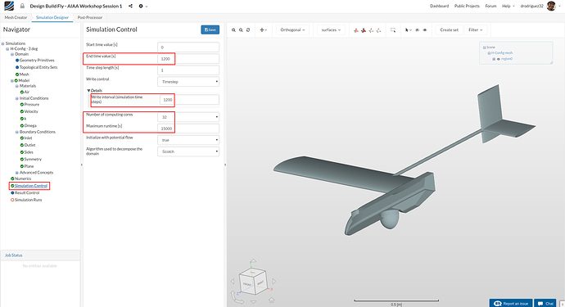Click the Start time value field
This screenshot has width=565, height=307.
click(x=188, y=47)
